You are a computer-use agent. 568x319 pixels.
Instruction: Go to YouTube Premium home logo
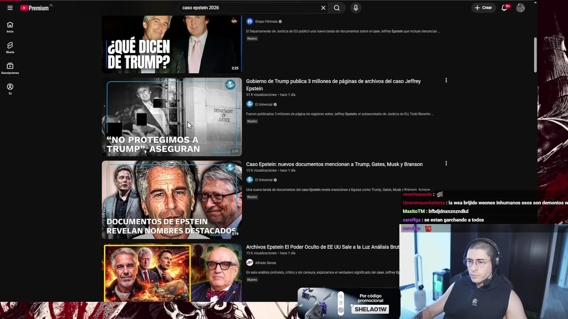click(x=35, y=8)
